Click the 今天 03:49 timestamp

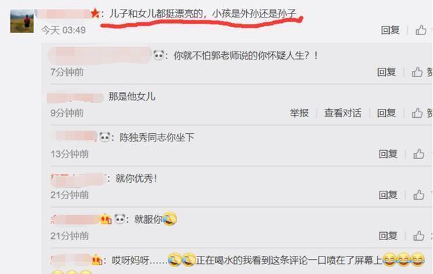(64, 30)
